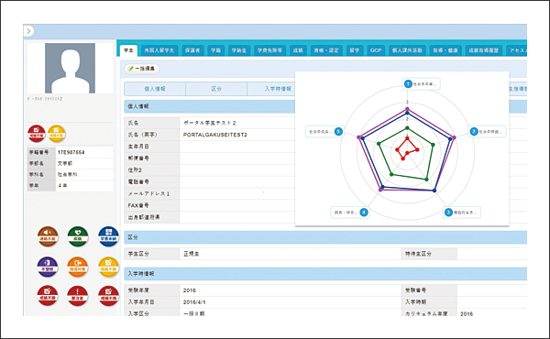Jump to the 区分 sub-tab
Screen dimensions: 550x339
(216, 89)
